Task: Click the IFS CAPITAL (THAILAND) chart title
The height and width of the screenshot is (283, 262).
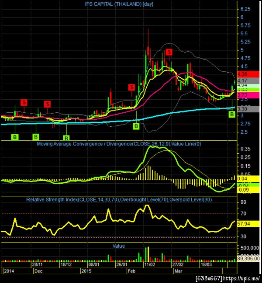Action: (119, 4)
